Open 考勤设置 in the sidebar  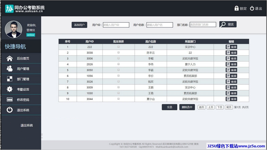23,89
